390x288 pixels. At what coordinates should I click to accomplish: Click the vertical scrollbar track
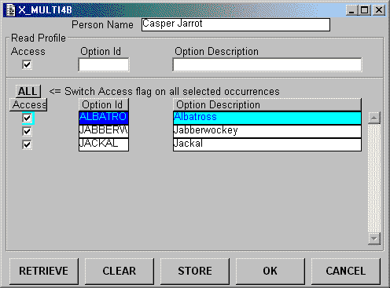coord(374,178)
